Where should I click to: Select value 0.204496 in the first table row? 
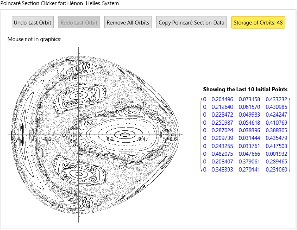click(222, 99)
